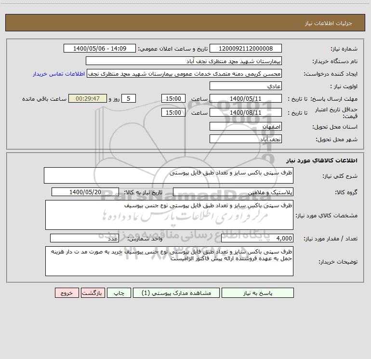The height and width of the screenshot is (359, 371).
Task: Click price validity time 15:00 field
Action: pos(173,113)
